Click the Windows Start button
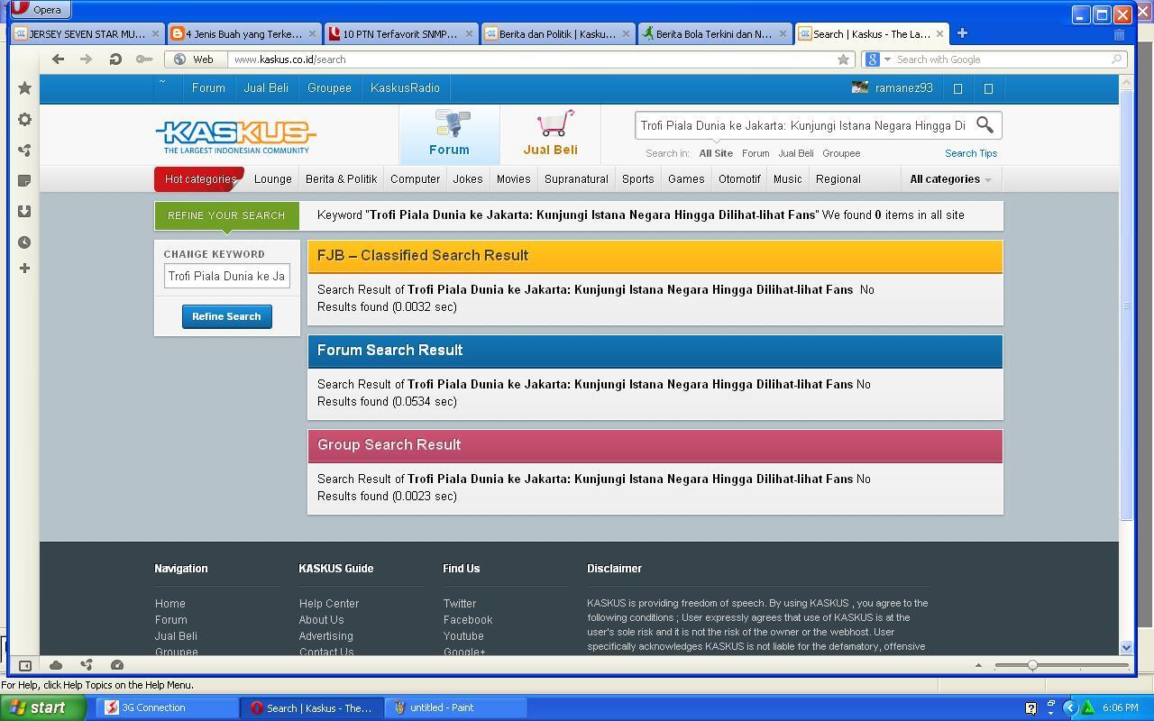The image size is (1154, 721). pyautogui.click(x=42, y=707)
